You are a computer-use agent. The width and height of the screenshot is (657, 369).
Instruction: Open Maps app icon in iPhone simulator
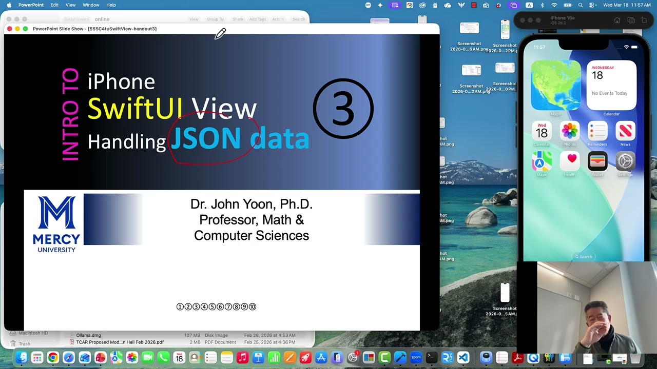coord(542,162)
